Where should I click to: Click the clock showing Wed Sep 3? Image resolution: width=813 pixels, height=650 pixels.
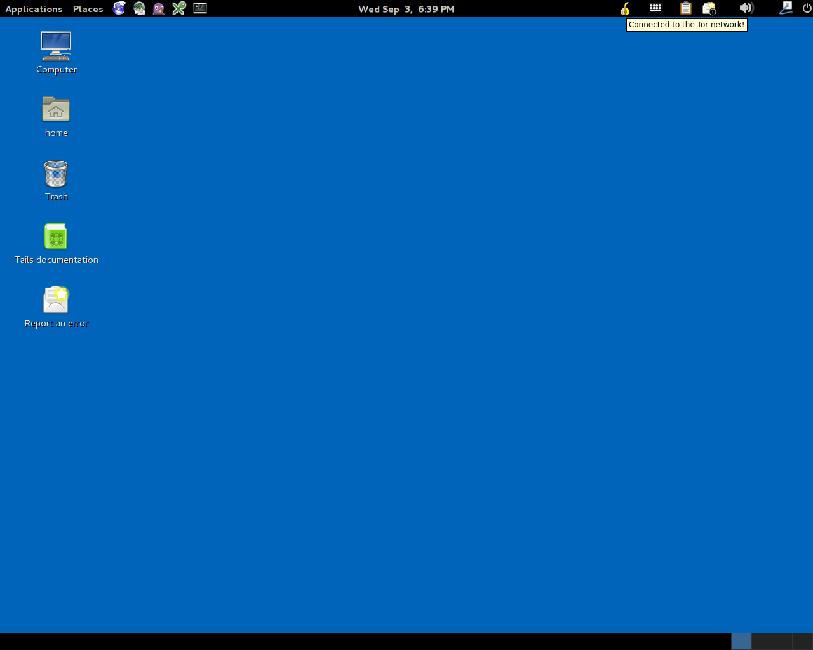(406, 9)
